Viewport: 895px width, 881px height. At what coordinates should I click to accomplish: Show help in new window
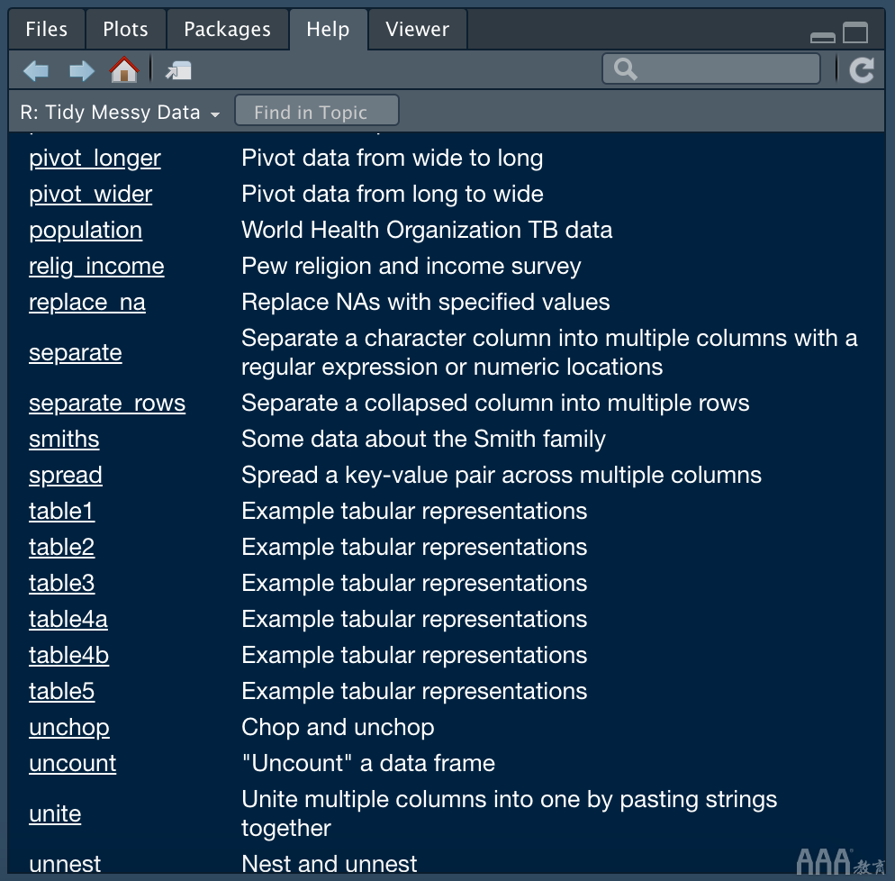(178, 70)
